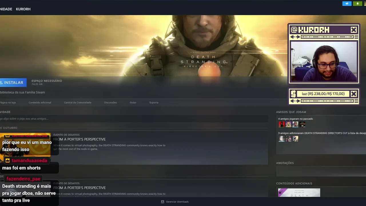Viewport: 366px width, 206px height.
Task: Go to the Conteúdo adicional tab
Action: click(40, 102)
